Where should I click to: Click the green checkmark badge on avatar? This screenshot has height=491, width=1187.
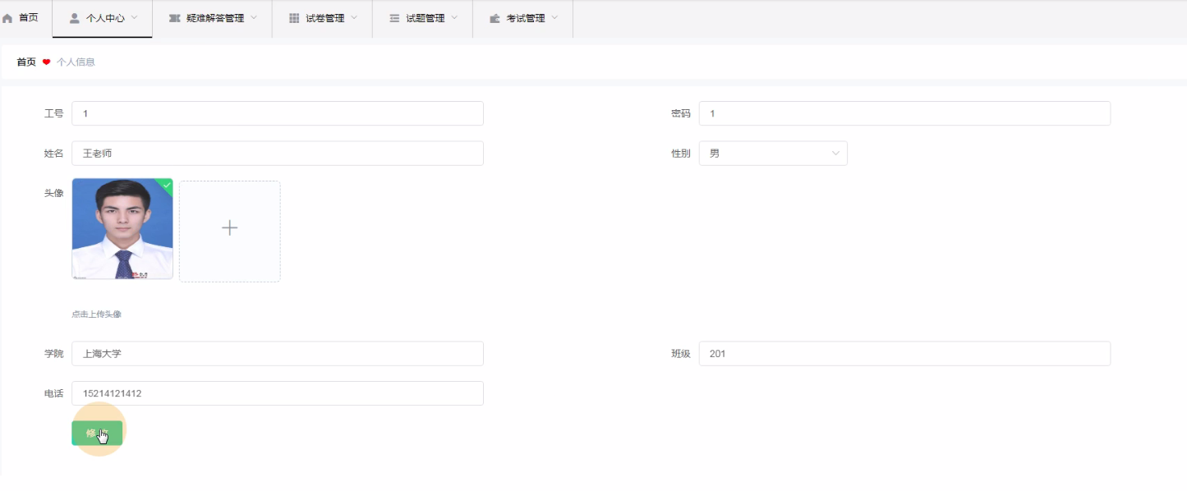tap(167, 186)
